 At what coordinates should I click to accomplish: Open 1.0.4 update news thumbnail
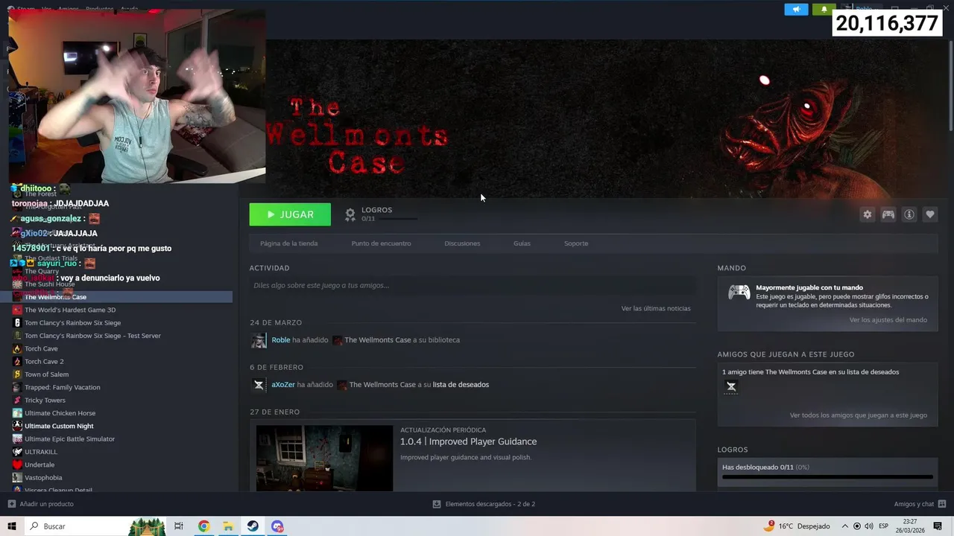(324, 458)
